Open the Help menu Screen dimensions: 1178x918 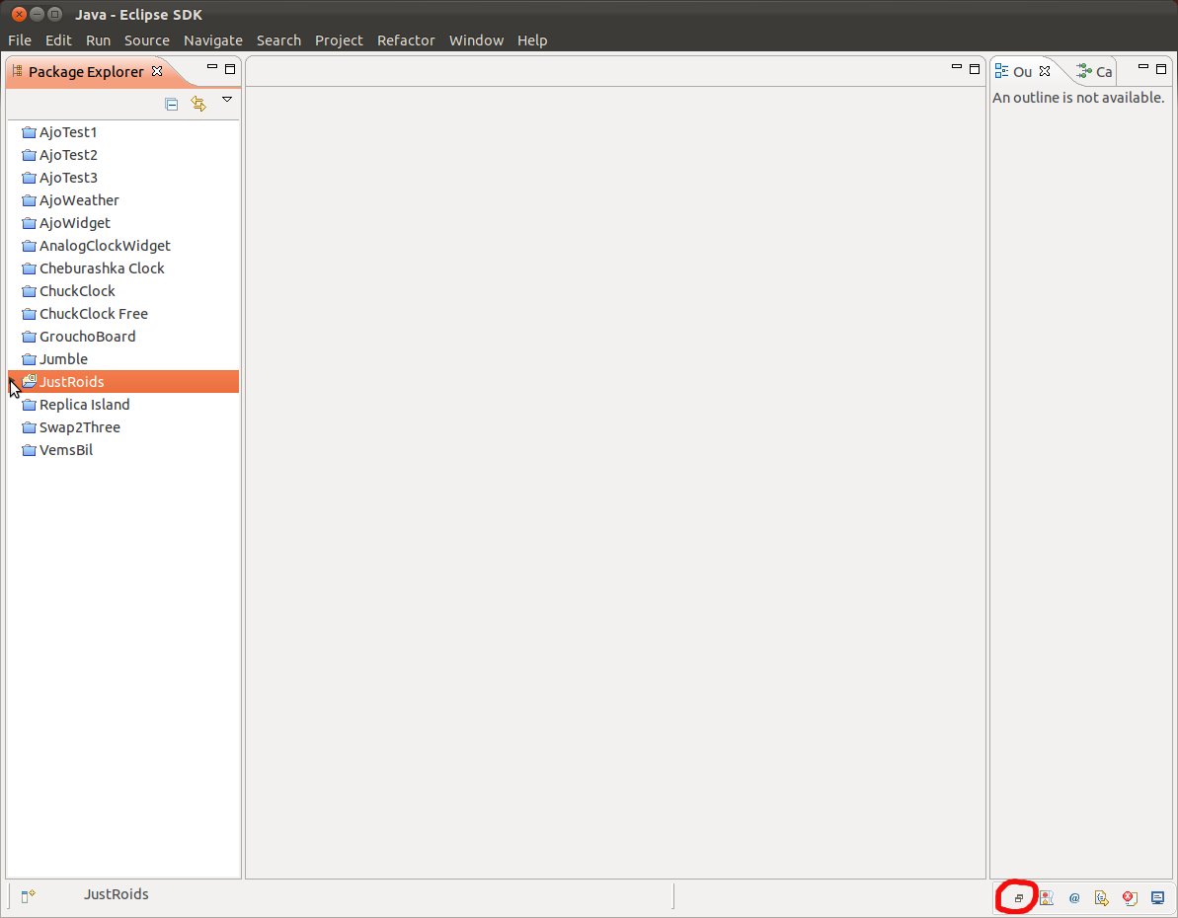click(x=532, y=40)
